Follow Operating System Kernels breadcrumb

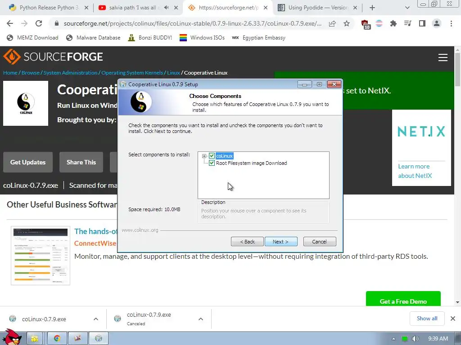[132, 73]
